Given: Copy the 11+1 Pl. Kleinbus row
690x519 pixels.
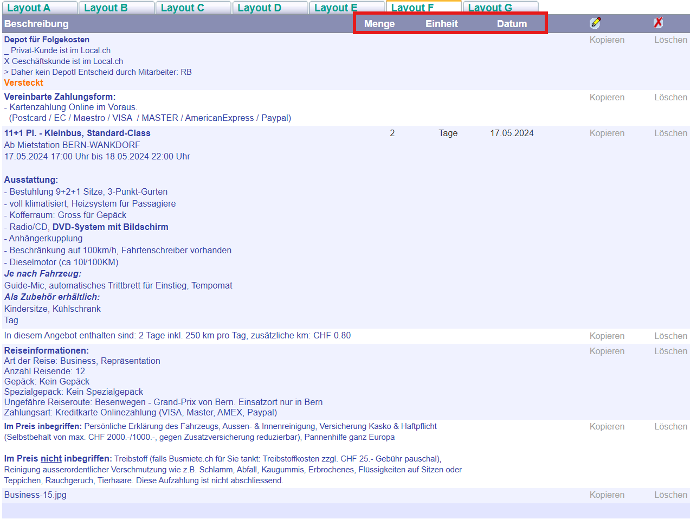Looking at the screenshot, I should click(607, 133).
